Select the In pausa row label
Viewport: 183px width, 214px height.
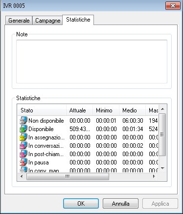39,162
